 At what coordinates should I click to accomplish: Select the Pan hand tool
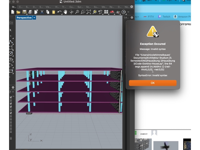[x=66, y=12]
